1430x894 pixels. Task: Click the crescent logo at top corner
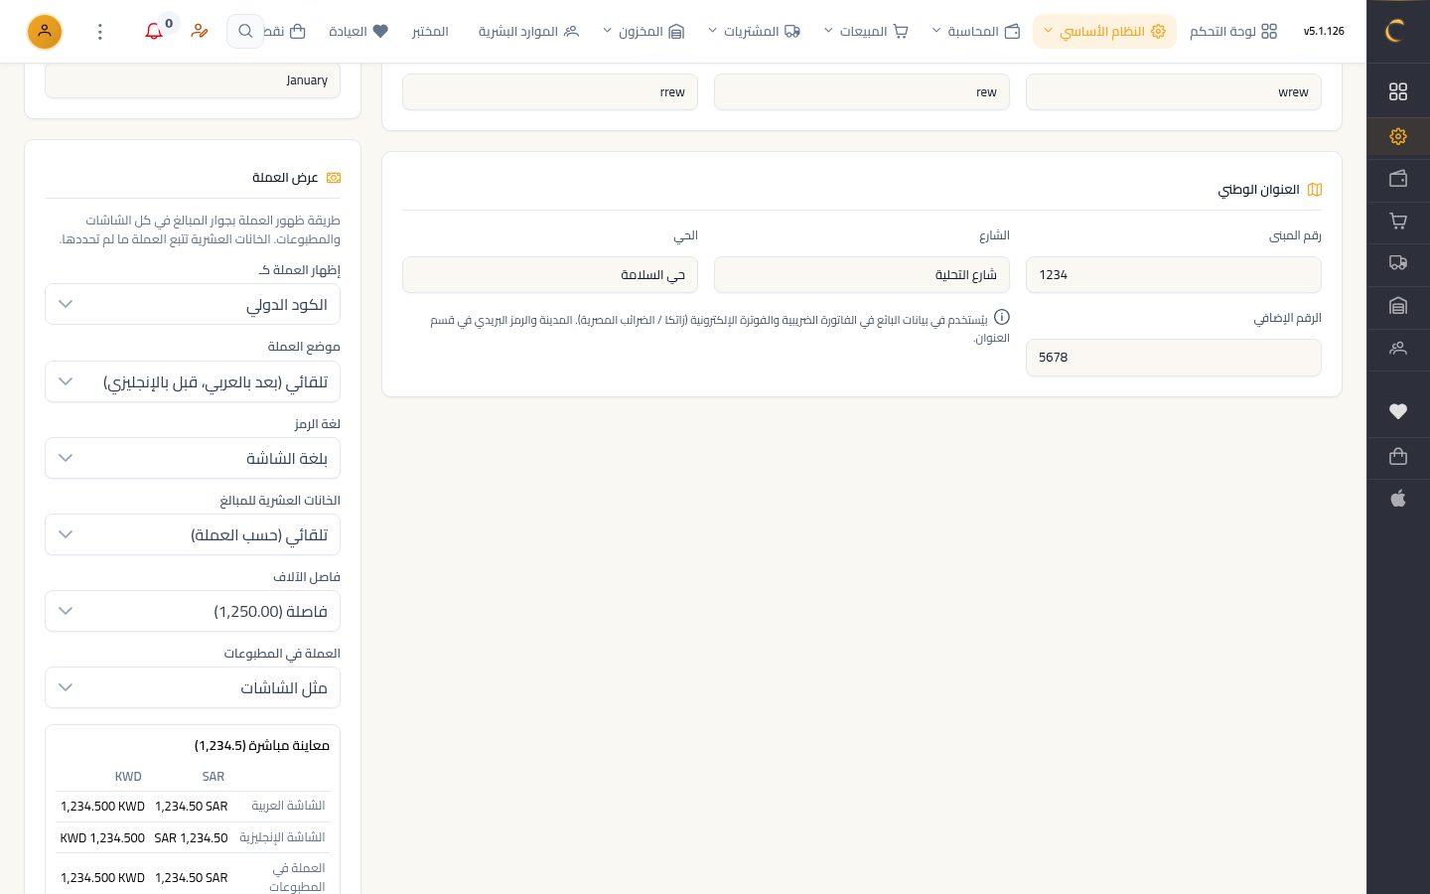pyautogui.click(x=1395, y=31)
